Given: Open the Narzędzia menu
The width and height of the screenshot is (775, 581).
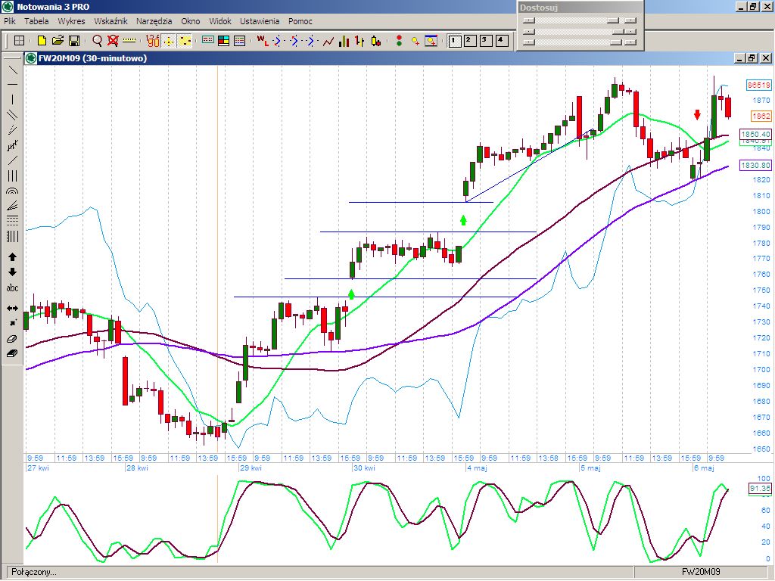Looking at the screenshot, I should tap(154, 21).
